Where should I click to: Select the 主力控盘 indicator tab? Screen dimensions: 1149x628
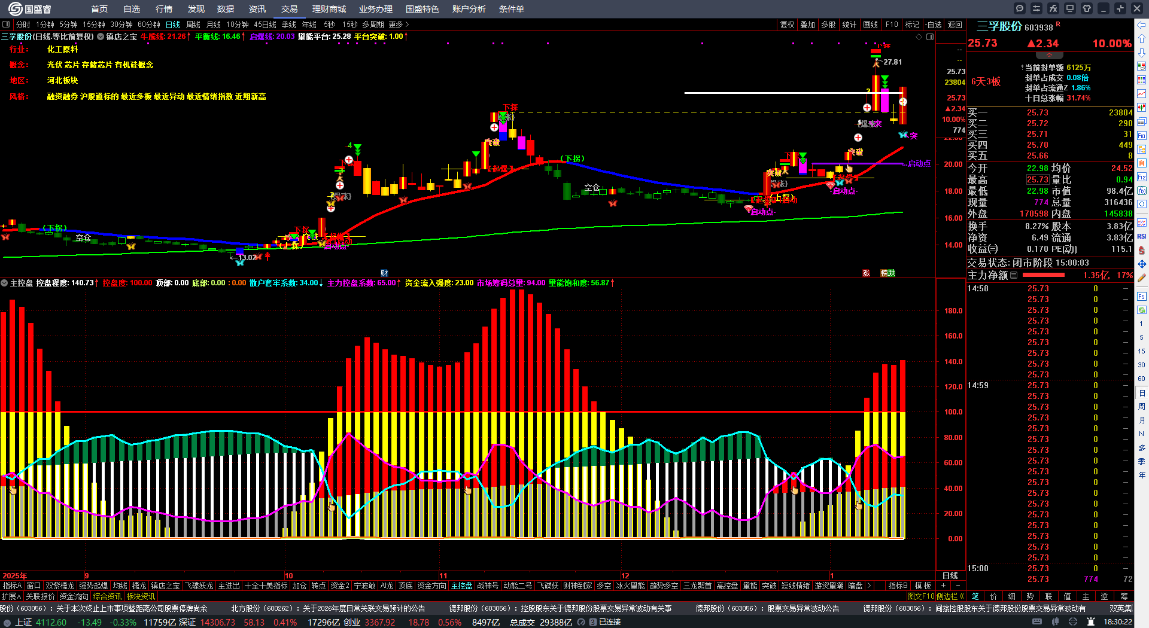pos(462,586)
